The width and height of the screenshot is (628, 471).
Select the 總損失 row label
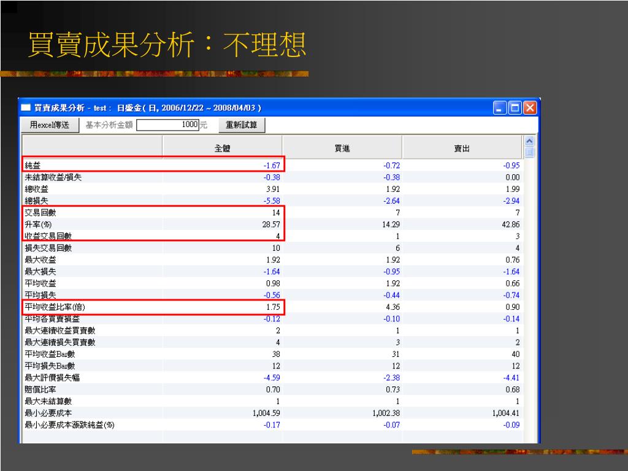[36, 201]
